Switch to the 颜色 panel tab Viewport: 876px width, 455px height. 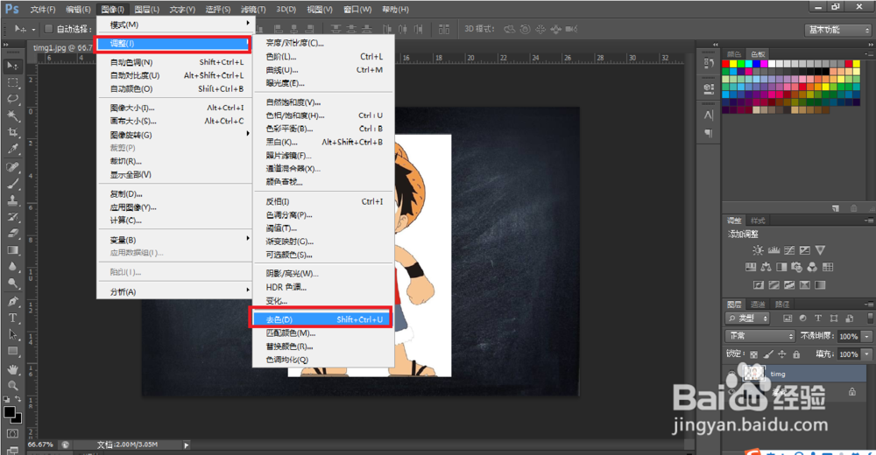[x=733, y=54]
